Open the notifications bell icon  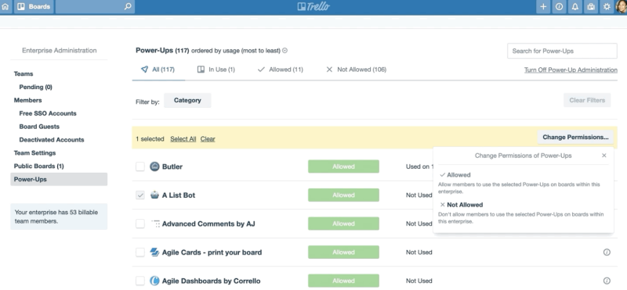point(575,7)
